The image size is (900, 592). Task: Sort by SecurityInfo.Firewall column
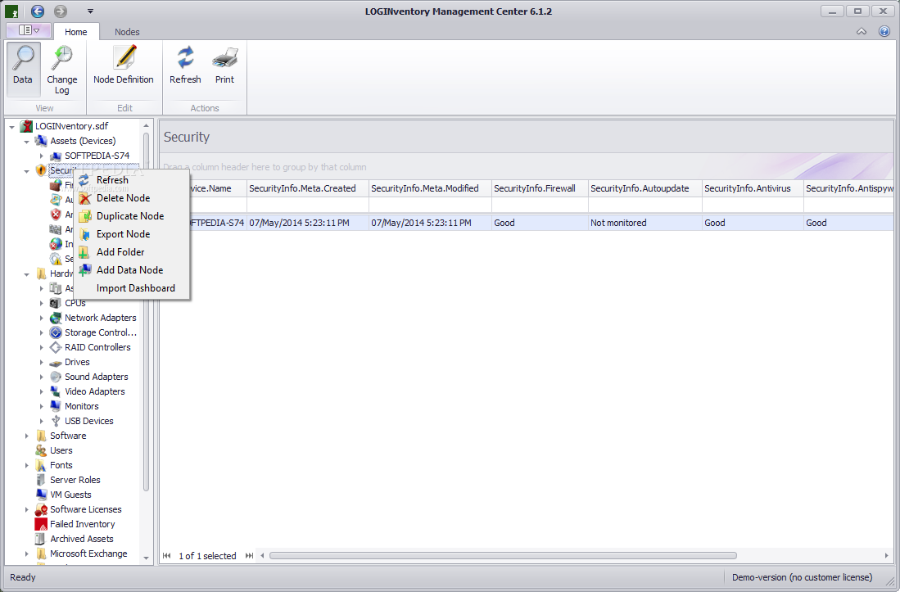pyautogui.click(x=540, y=188)
